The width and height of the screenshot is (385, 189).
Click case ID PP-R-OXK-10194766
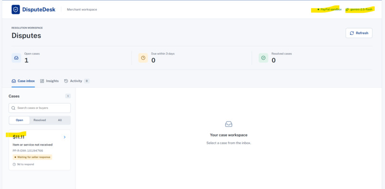[x=28, y=151]
